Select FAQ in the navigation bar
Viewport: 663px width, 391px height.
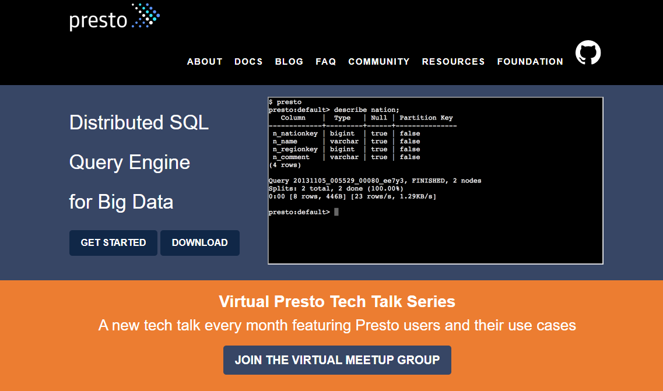coord(325,62)
